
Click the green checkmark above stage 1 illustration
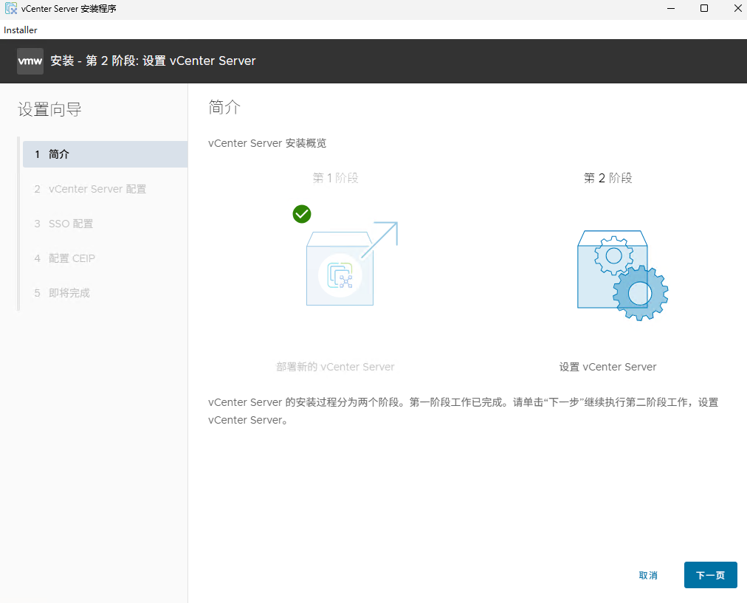(x=301, y=214)
